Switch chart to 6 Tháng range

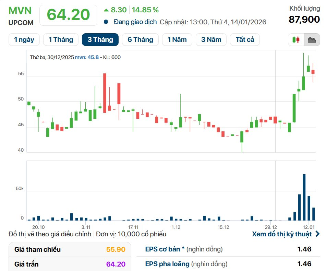(x=140, y=40)
